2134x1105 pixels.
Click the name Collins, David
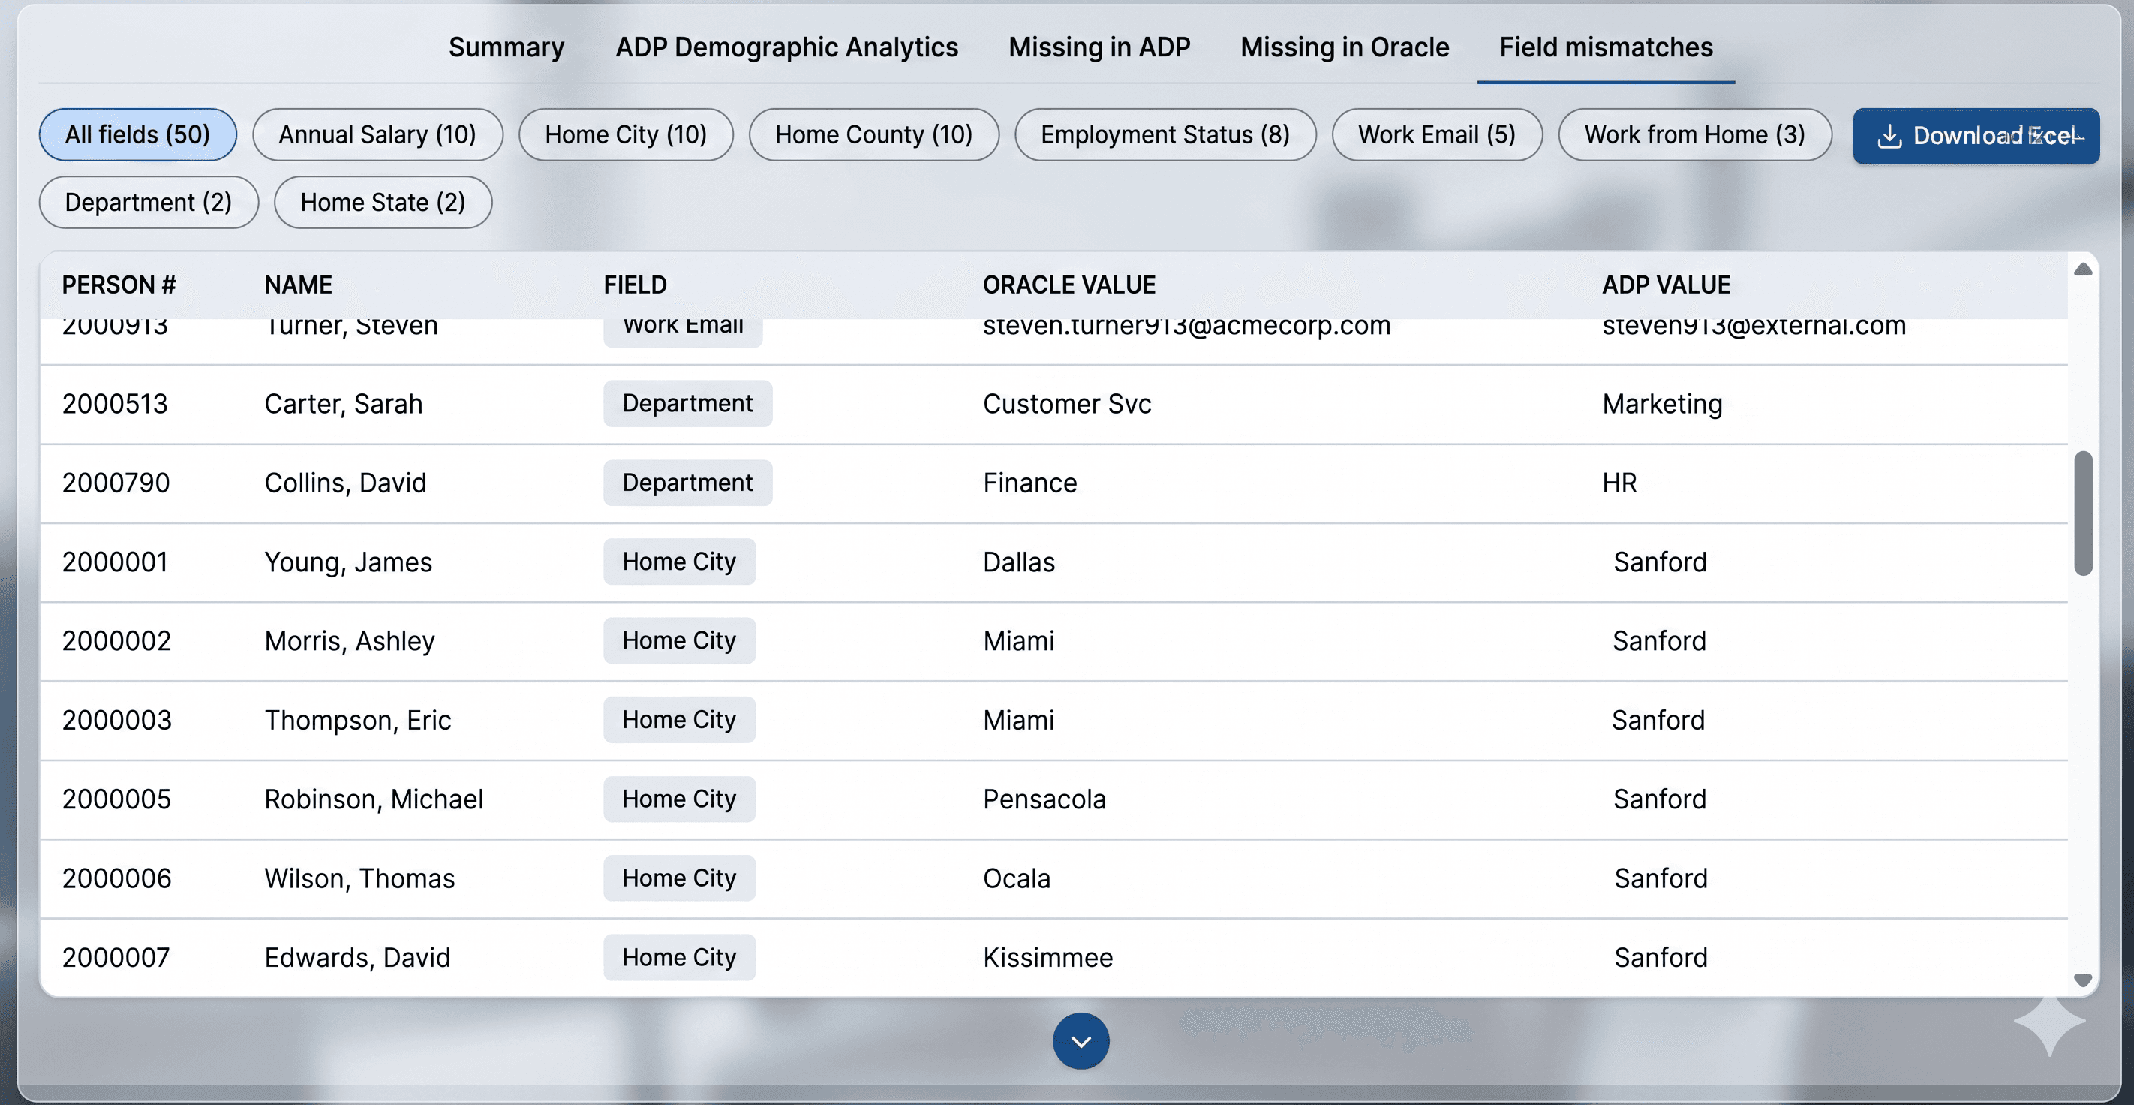pyautogui.click(x=344, y=483)
